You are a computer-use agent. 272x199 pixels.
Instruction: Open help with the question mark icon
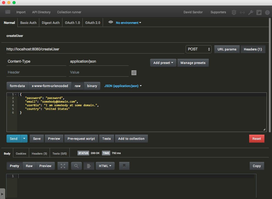(267, 12)
